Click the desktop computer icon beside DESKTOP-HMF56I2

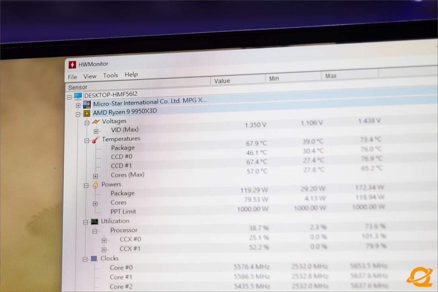click(78, 96)
